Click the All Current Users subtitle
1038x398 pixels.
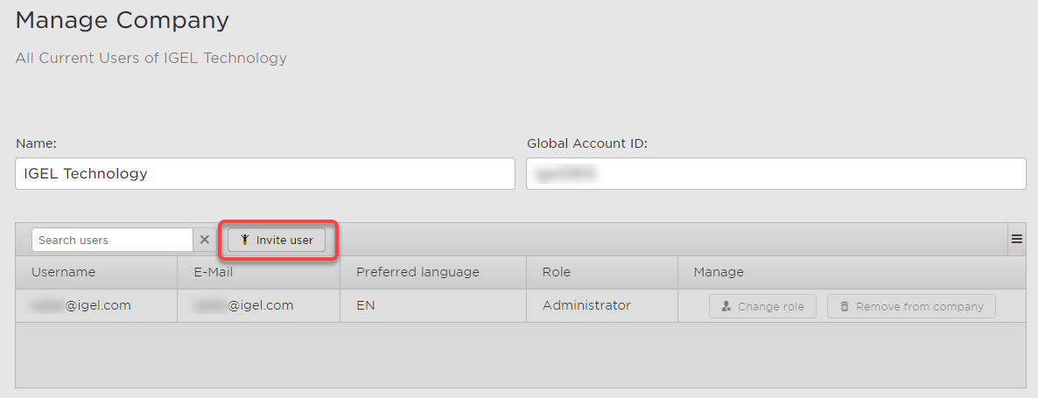click(x=151, y=59)
